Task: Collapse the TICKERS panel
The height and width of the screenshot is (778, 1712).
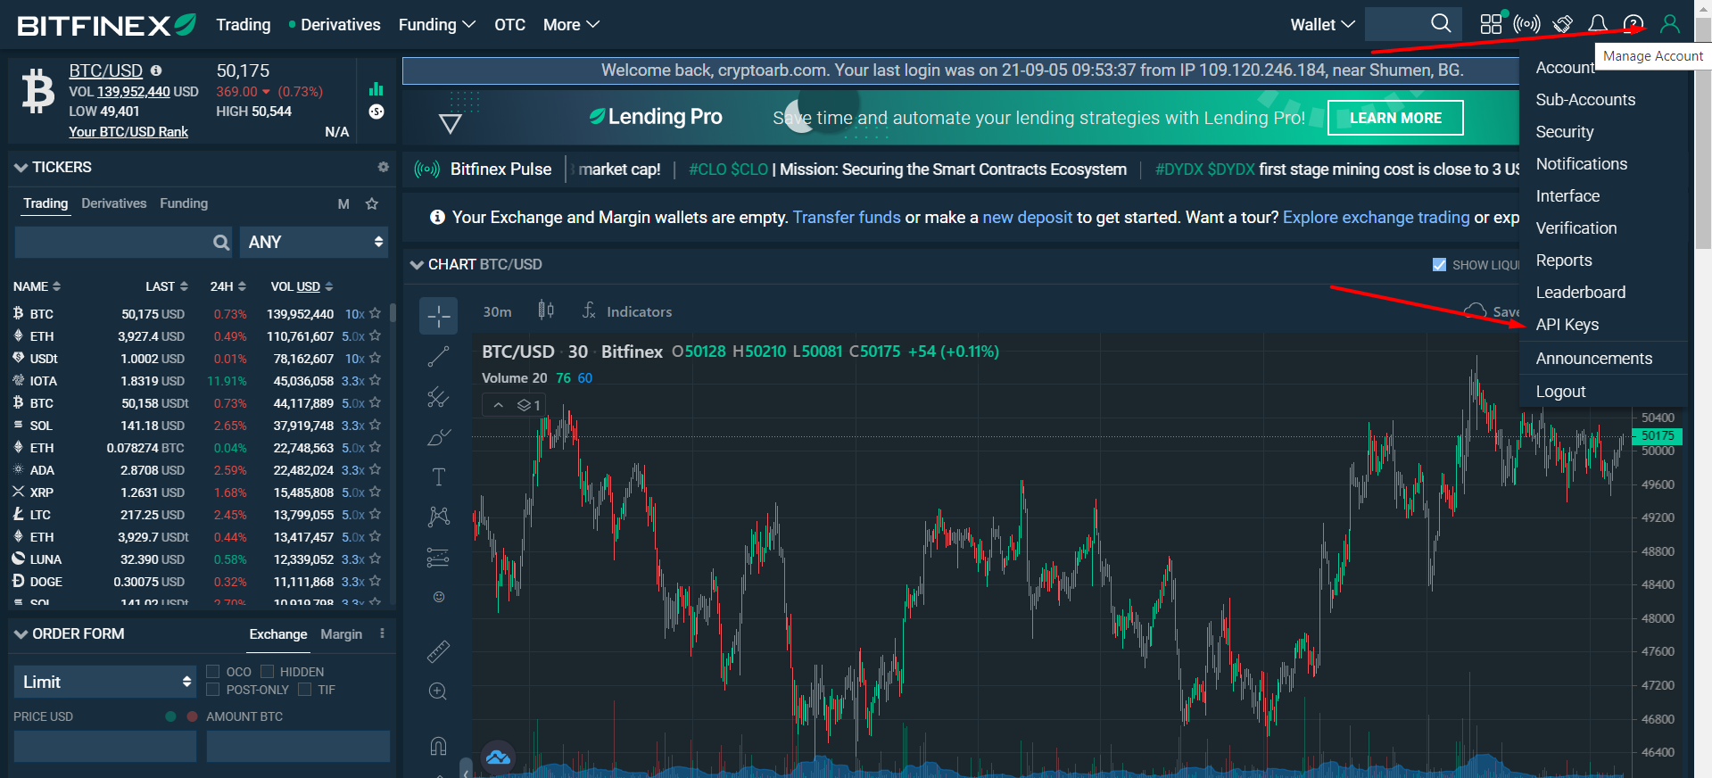Action: [x=21, y=167]
